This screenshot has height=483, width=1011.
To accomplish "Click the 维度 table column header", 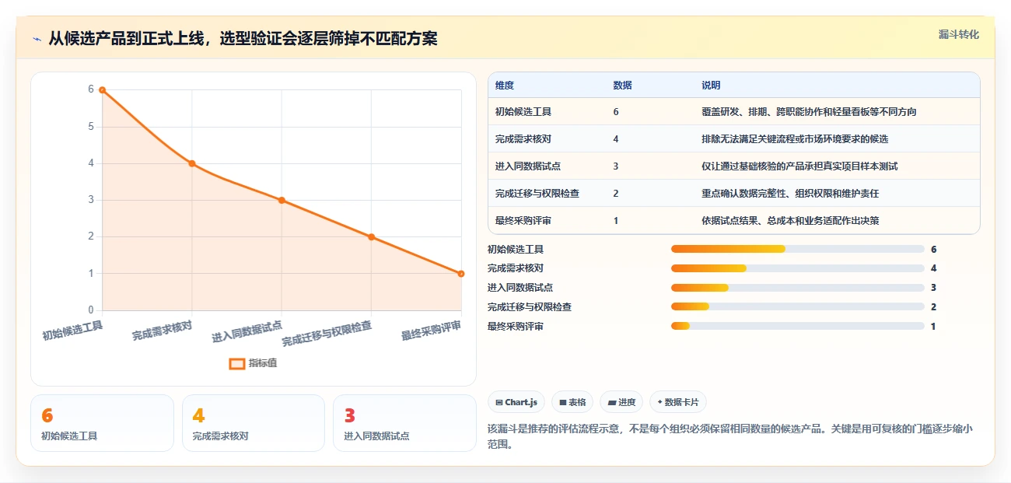I will 505,86.
